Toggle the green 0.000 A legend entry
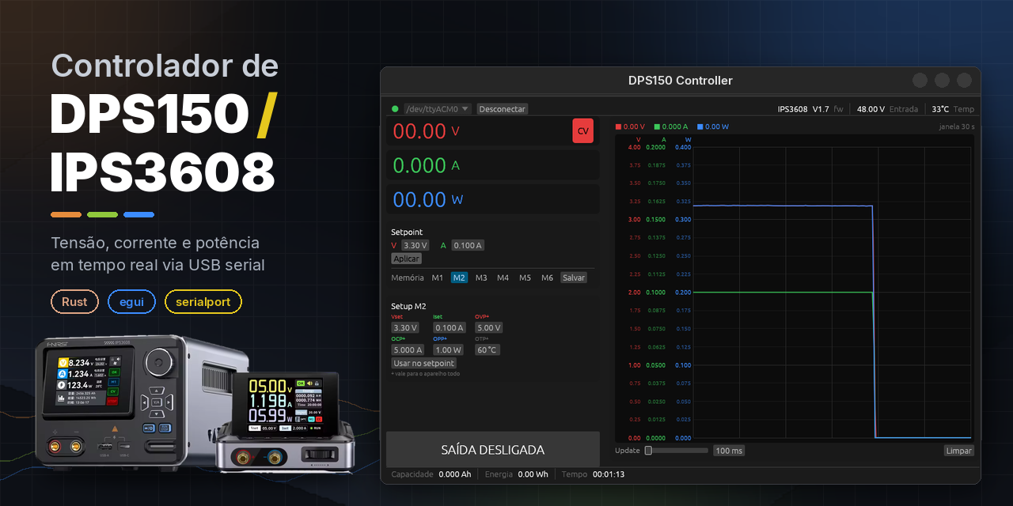Viewport: 1013px width, 506px height. point(671,126)
